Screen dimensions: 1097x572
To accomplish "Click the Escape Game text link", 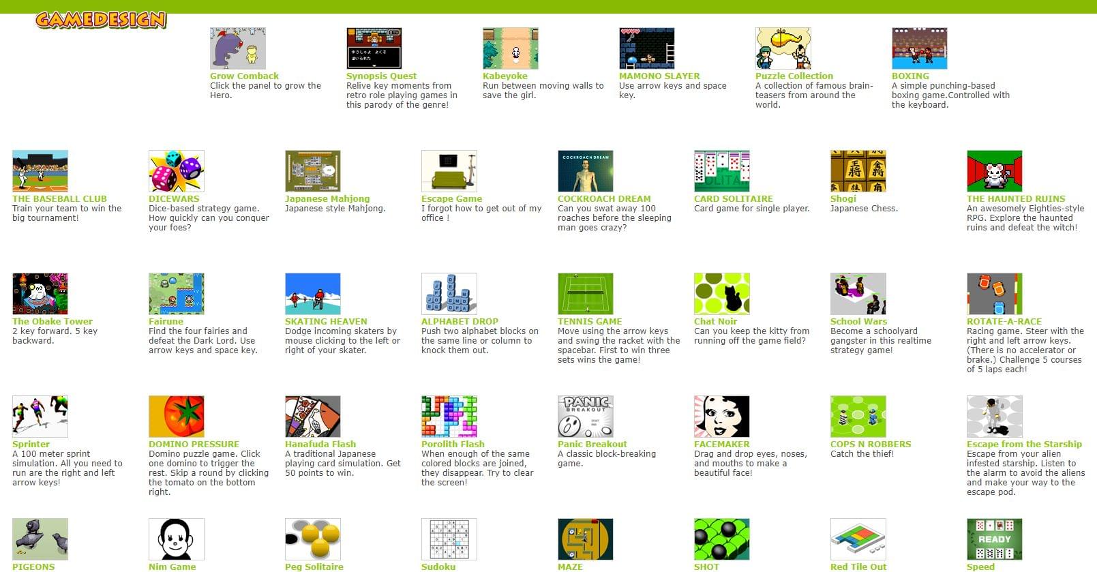I will [x=451, y=199].
